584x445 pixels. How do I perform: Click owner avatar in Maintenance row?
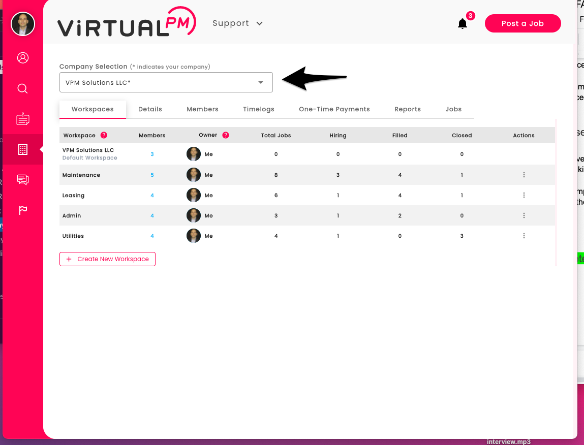(194, 175)
